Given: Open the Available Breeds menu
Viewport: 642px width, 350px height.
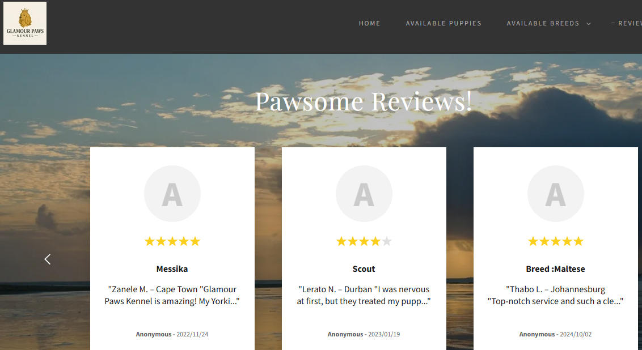Looking at the screenshot, I should click(543, 23).
